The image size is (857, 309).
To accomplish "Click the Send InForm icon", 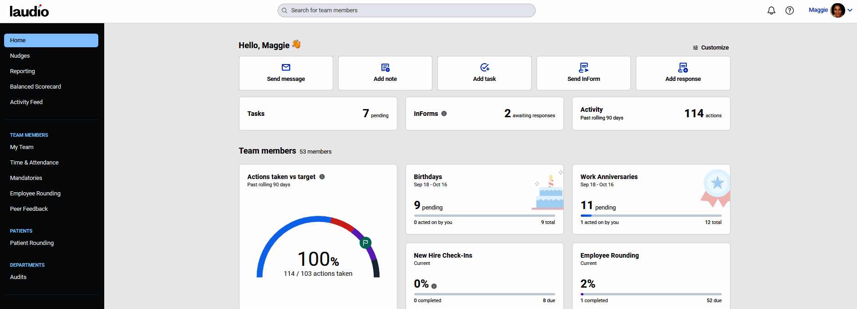I will click(583, 68).
